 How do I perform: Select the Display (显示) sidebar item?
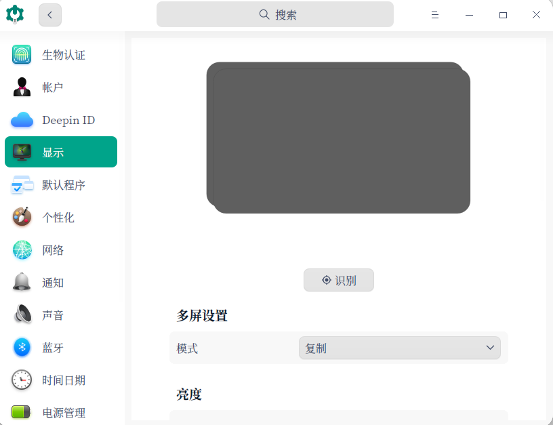click(61, 152)
